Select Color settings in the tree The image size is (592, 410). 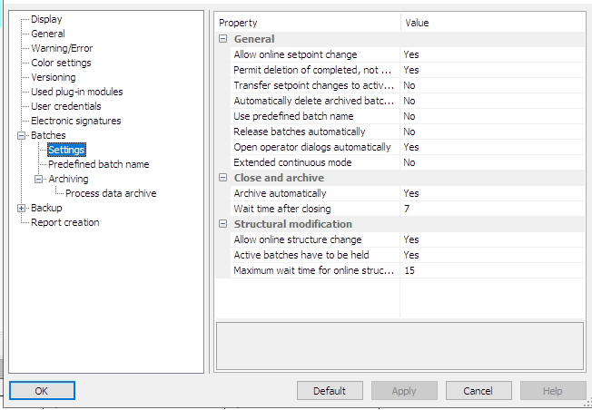pos(61,63)
